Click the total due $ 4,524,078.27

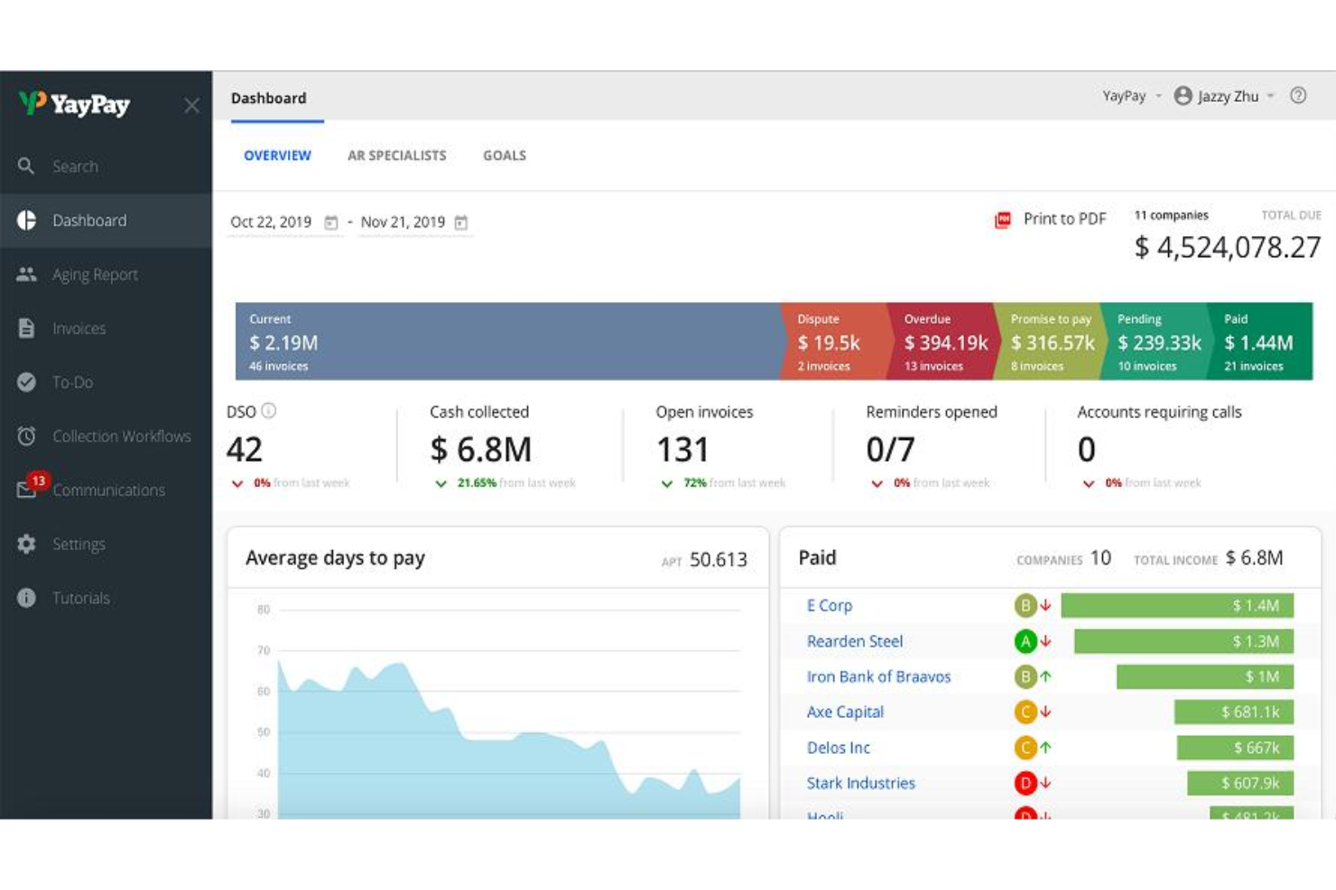[1228, 247]
